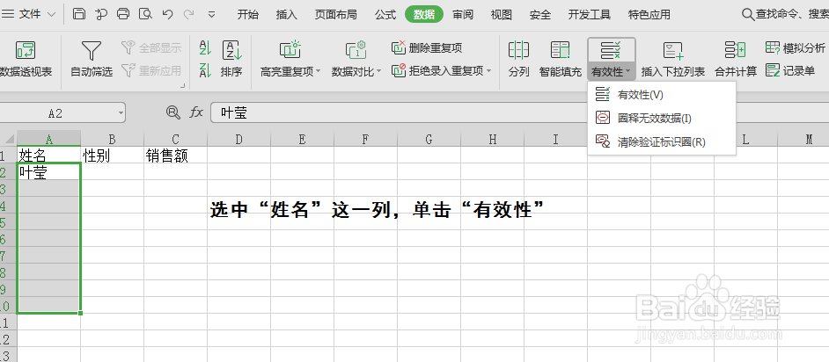Screen dimensions: 829x362
Task: Switch to the 开发工具 tab
Action: (x=590, y=15)
